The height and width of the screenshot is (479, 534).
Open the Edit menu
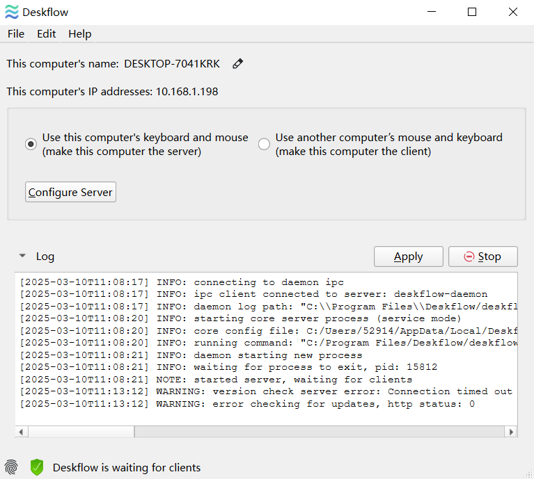click(47, 34)
